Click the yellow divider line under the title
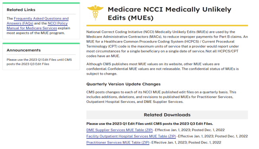 tap(167, 25)
